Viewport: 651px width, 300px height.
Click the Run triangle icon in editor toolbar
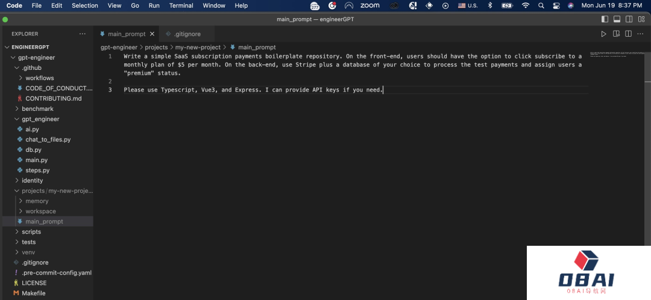pyautogui.click(x=603, y=34)
